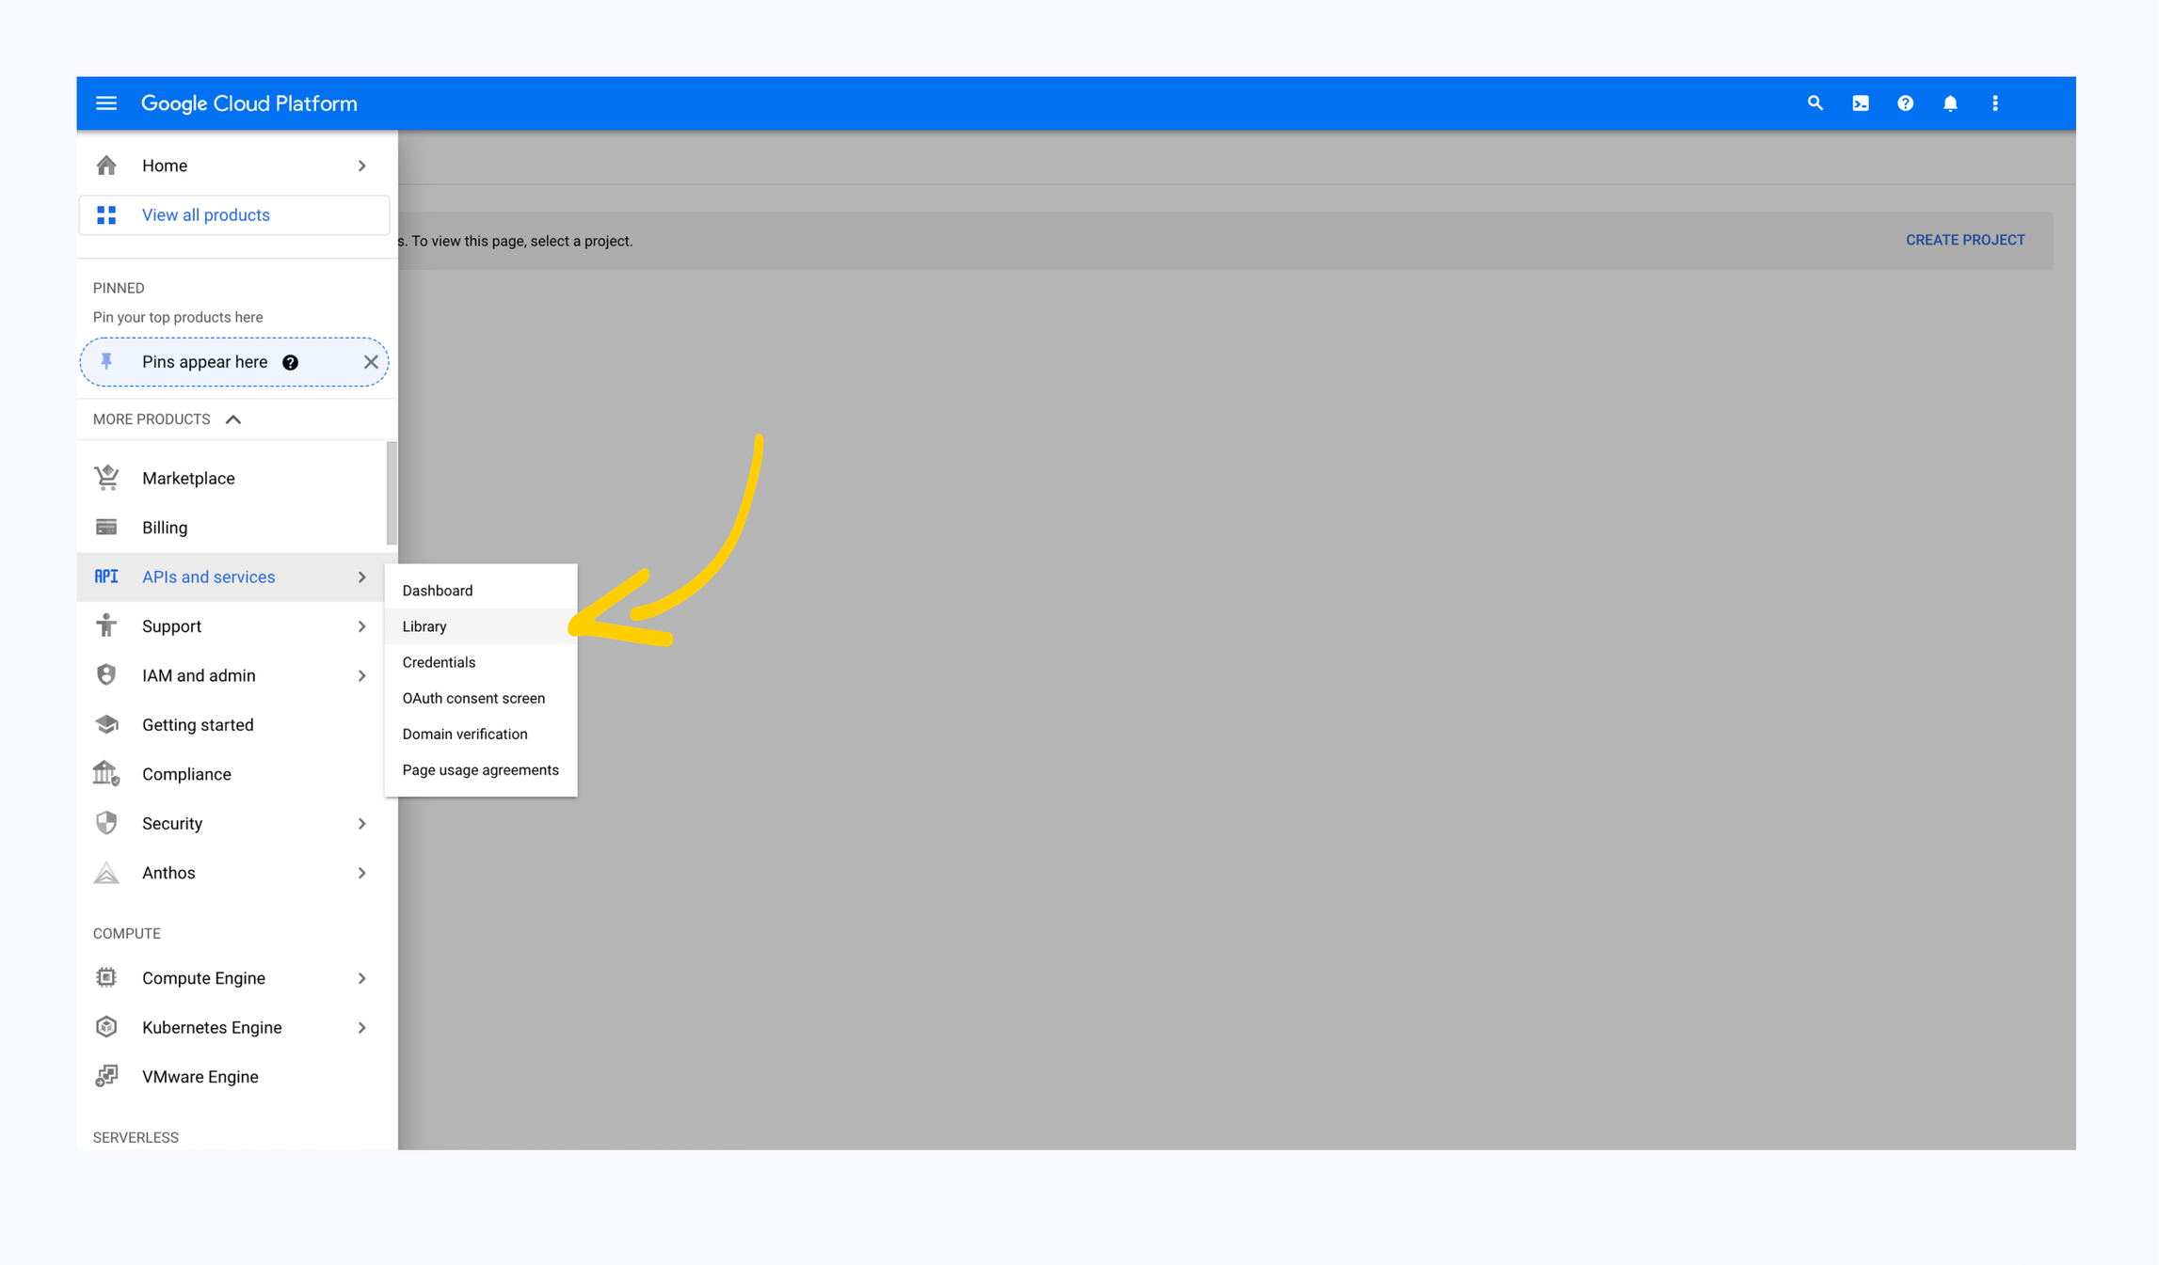2159x1265 pixels.
Task: Select Library from the APIs submenu
Action: click(424, 626)
